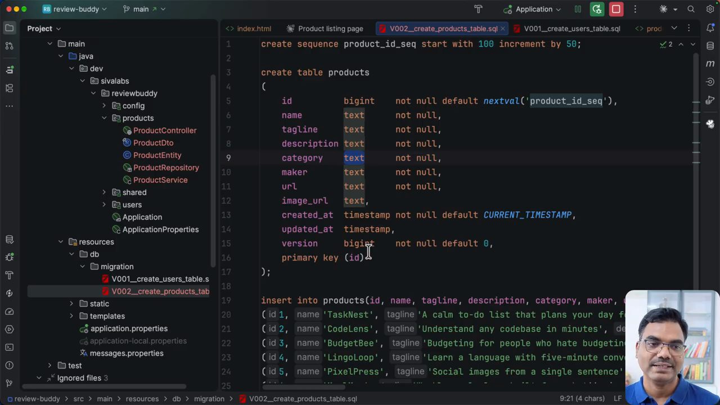The height and width of the screenshot is (405, 720).
Task: Open the Debug tool window
Action: (9, 257)
